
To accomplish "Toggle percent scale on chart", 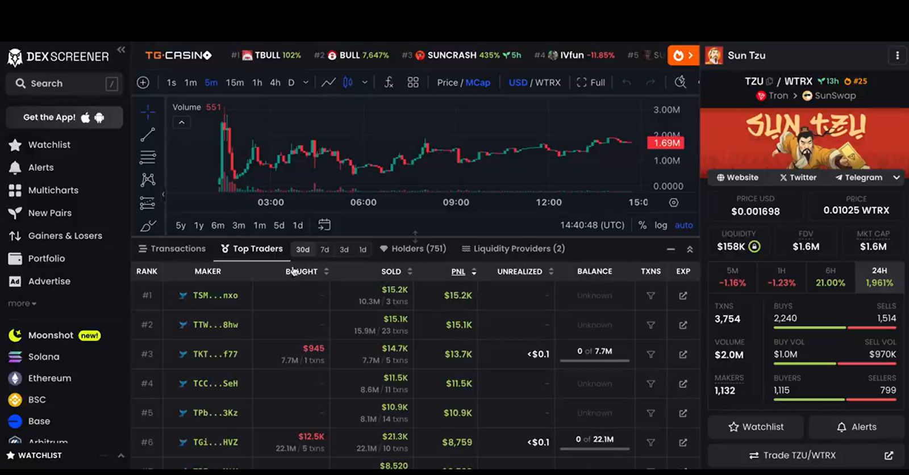I will tap(643, 225).
